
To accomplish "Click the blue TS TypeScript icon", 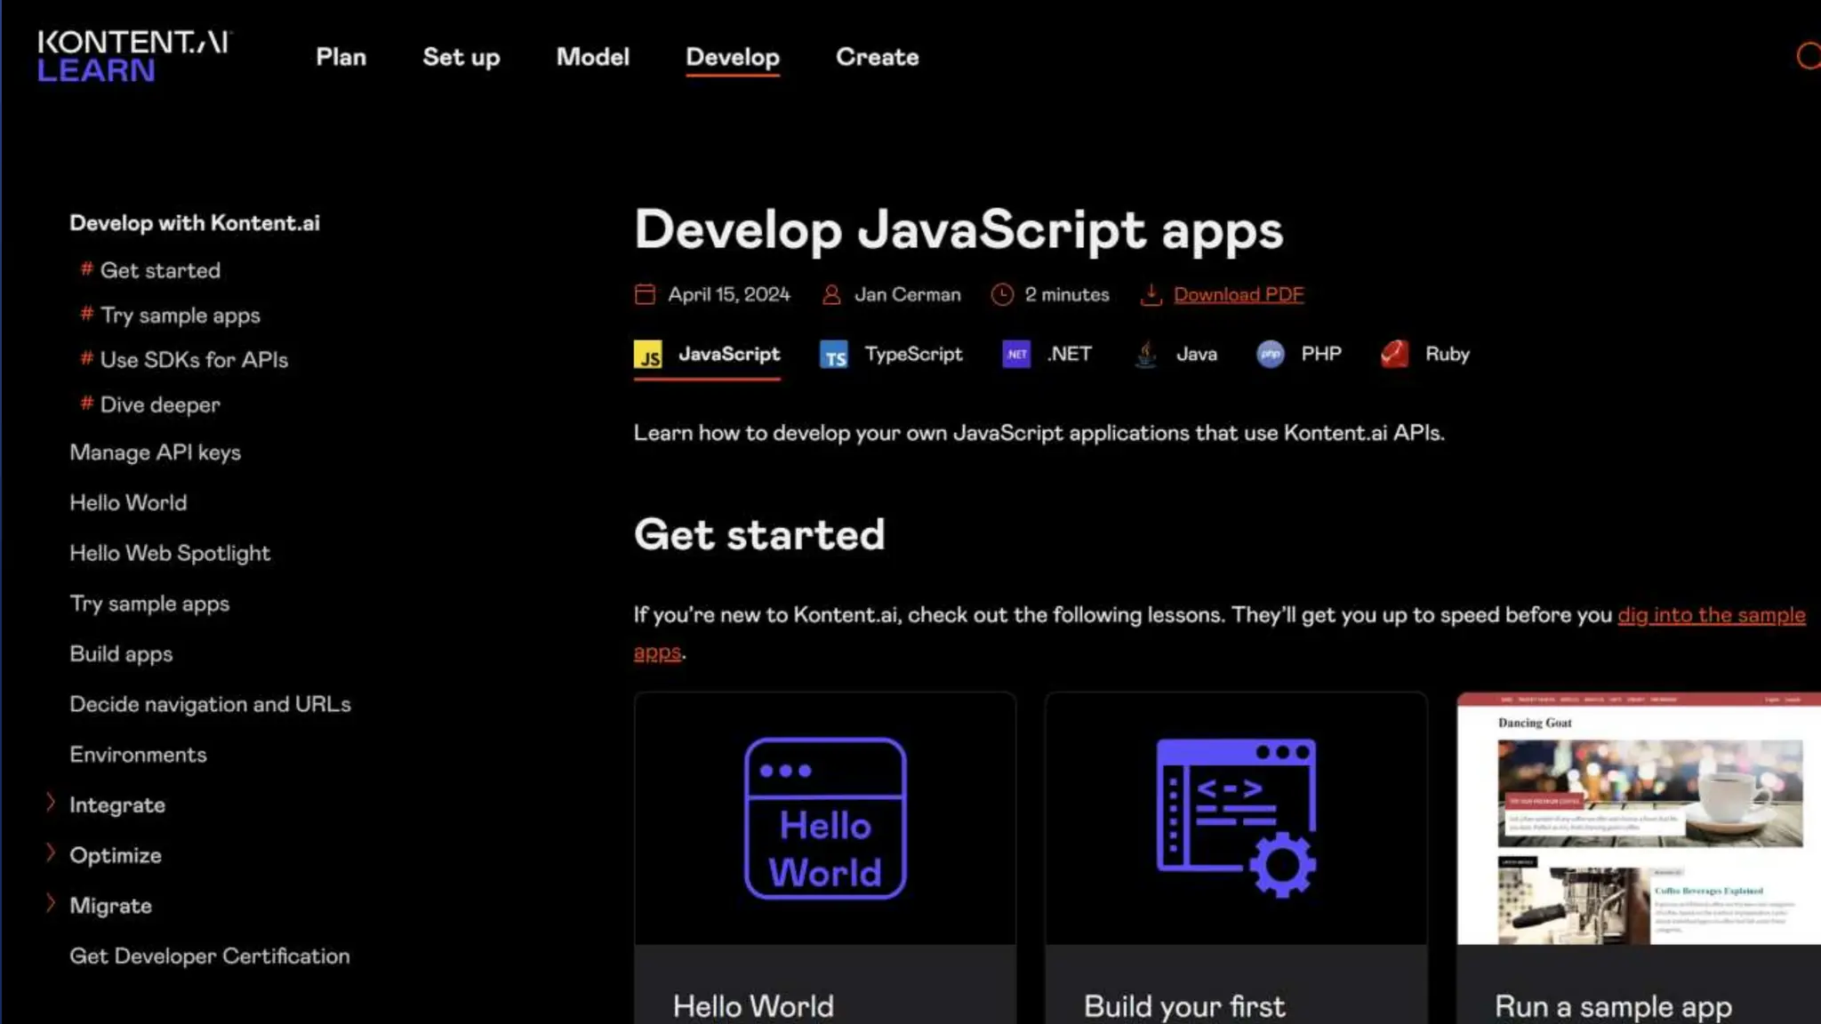I will click(x=834, y=355).
